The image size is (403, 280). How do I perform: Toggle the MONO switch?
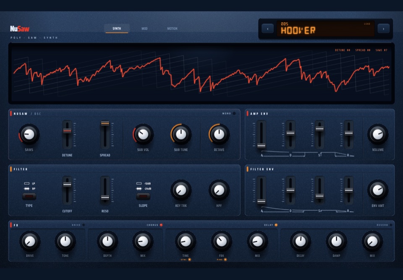click(234, 113)
